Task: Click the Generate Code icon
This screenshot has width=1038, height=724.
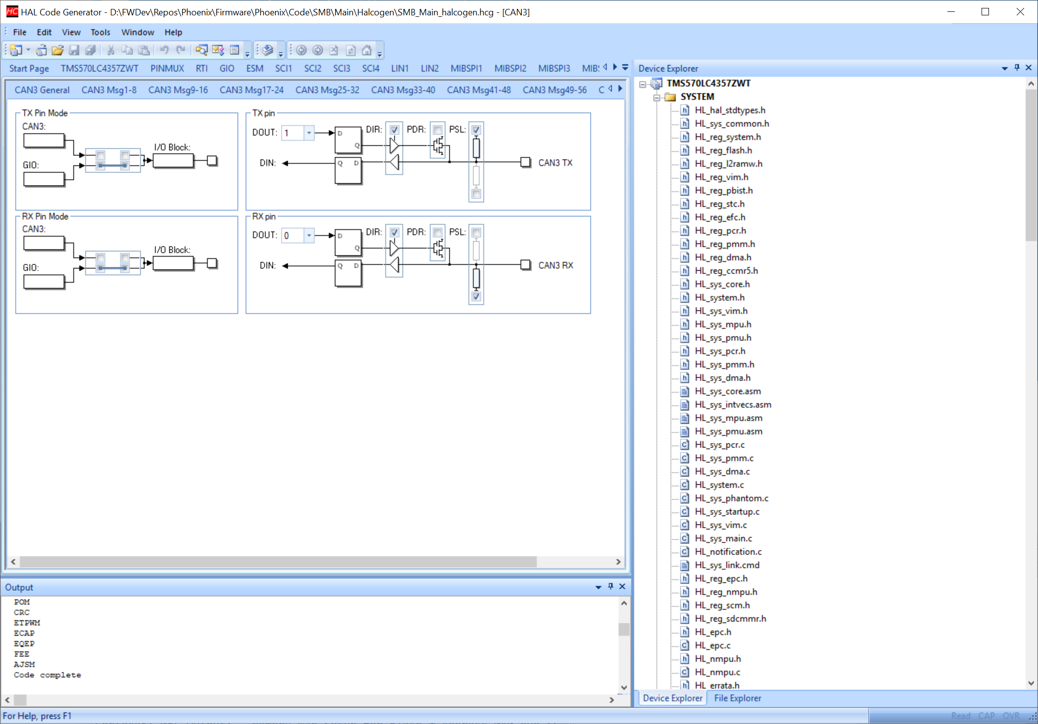Action: pyautogui.click(x=268, y=50)
